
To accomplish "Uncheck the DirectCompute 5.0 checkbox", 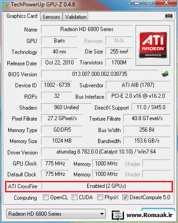I will (125, 197).
